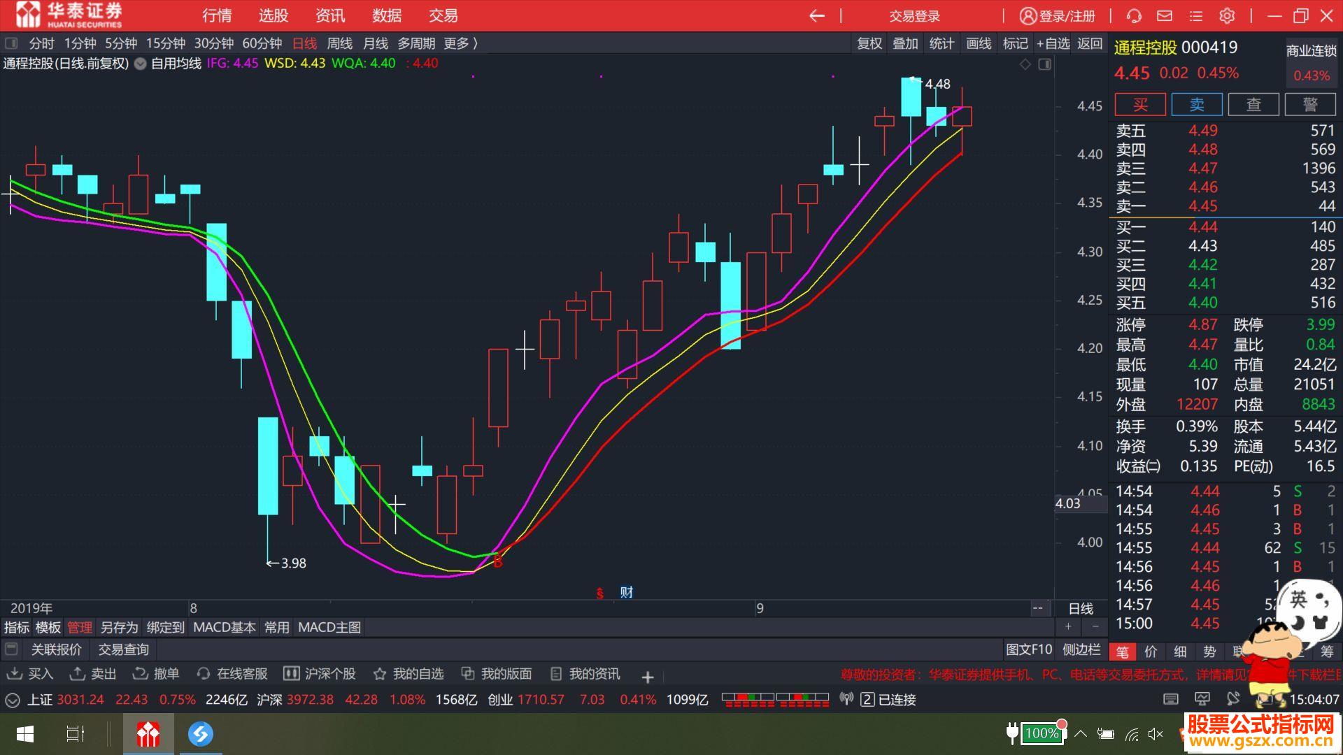The width and height of the screenshot is (1343, 755).
Task: Click the 叠加 overlay button
Action: (x=905, y=43)
